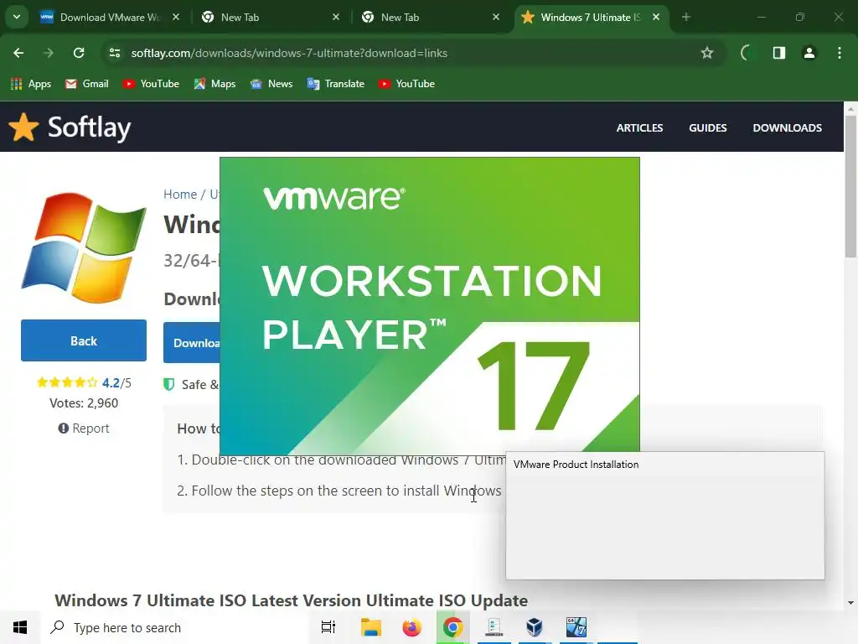Open the last taskbar app icon
The height and width of the screenshot is (644, 858).
point(576,627)
